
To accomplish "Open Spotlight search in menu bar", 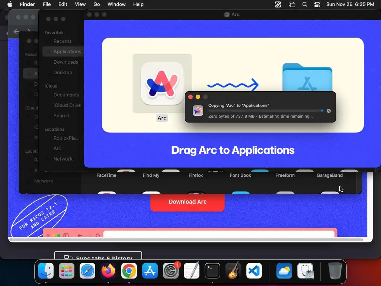I will point(305,4).
